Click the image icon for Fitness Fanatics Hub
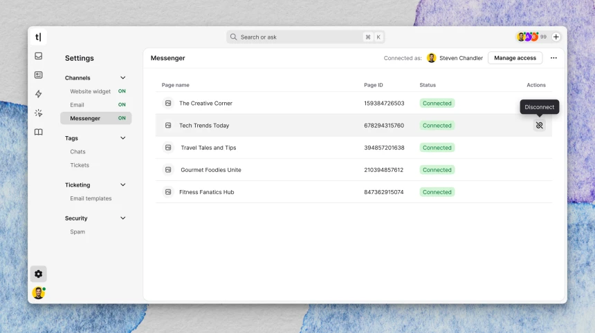The width and height of the screenshot is (595, 333). (x=168, y=192)
